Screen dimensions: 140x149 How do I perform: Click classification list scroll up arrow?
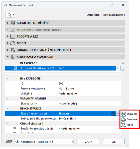click(x=123, y=63)
